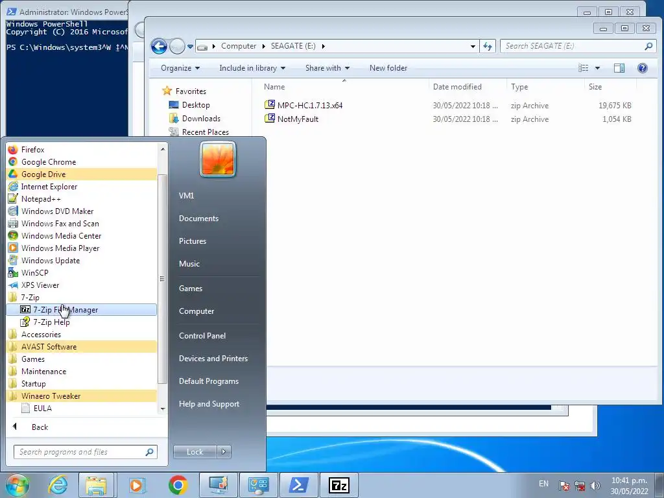Open the Share with dropdown
The image size is (664, 498).
(x=327, y=67)
